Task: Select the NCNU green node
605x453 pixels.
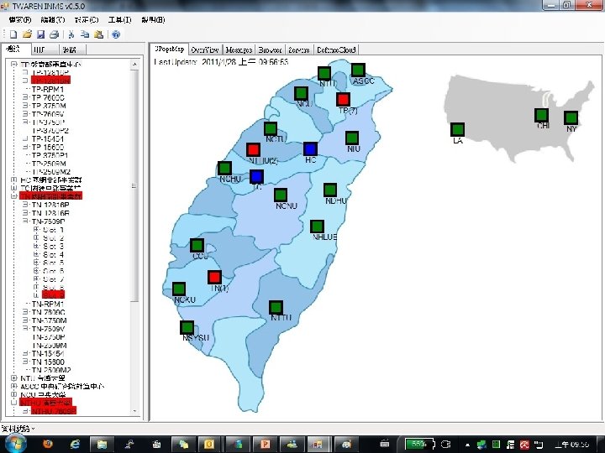Action: click(281, 195)
